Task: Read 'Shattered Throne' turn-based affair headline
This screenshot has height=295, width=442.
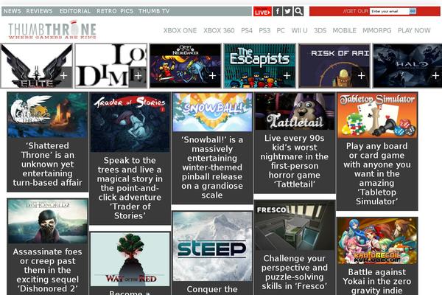Action: tap(48, 164)
